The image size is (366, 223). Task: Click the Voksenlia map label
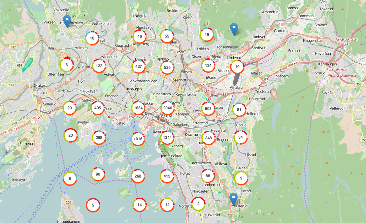click(61, 10)
